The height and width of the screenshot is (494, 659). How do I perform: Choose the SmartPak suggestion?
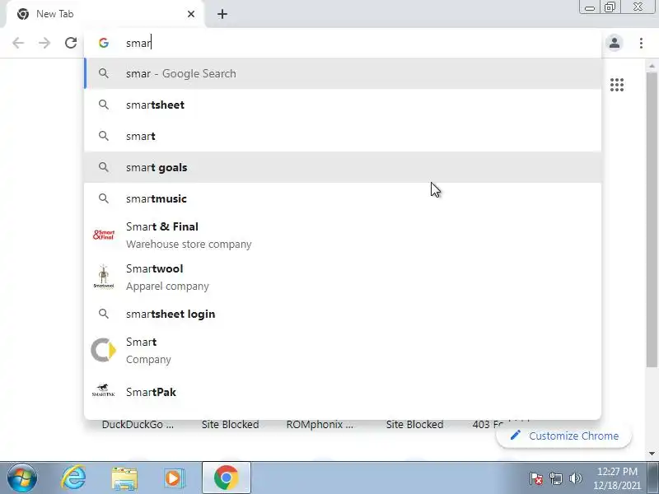point(343,392)
